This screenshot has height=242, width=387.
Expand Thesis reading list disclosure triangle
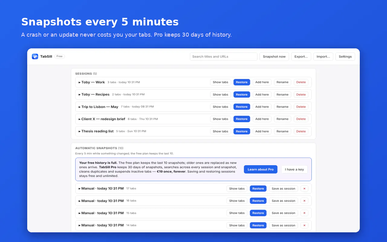80,131
